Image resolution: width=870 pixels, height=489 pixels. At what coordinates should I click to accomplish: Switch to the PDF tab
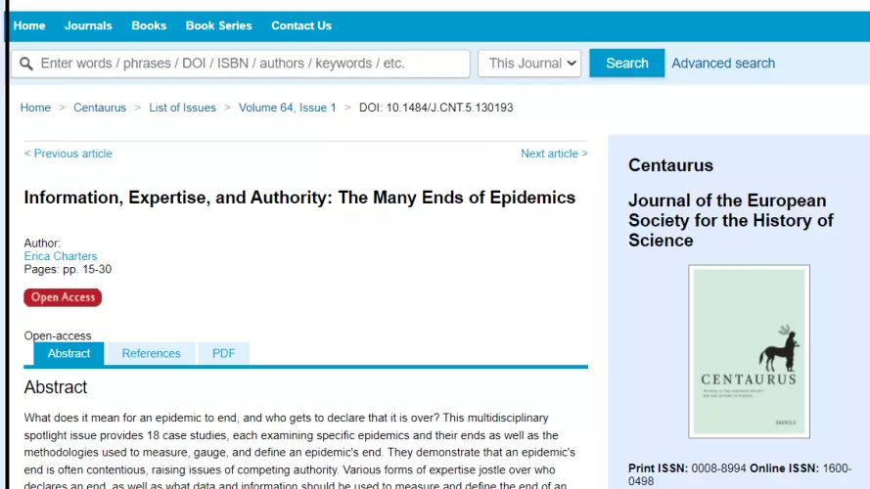pos(223,354)
